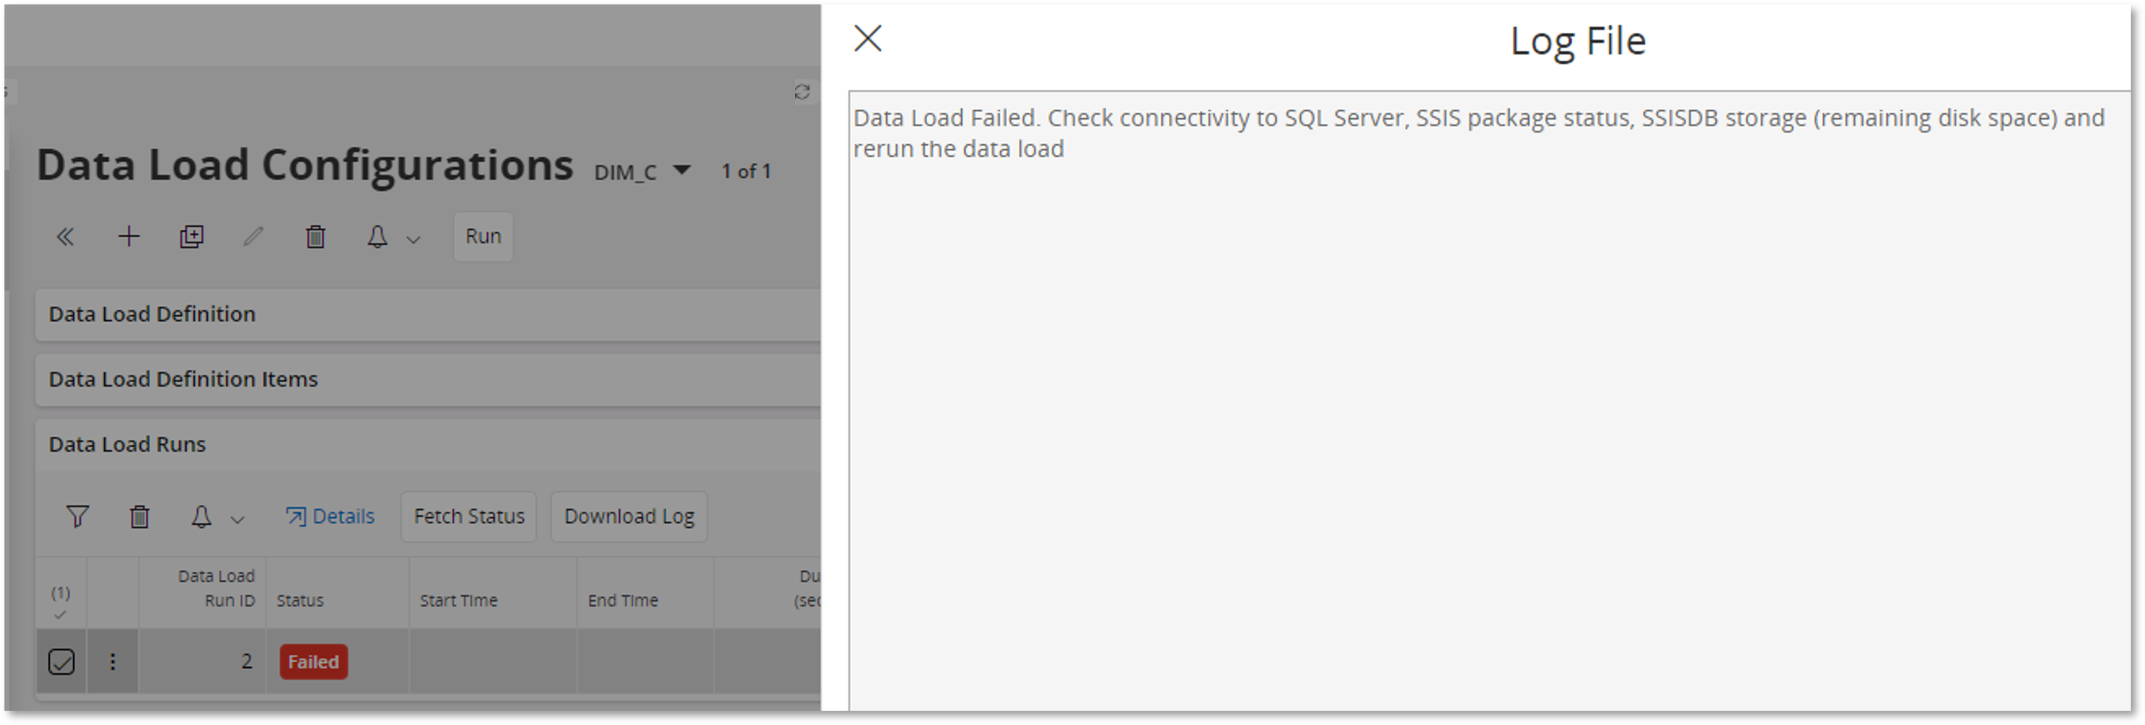Viewport: 2145px width, 725px height.
Task: Open the three-dot menu for run 2
Action: click(x=112, y=663)
